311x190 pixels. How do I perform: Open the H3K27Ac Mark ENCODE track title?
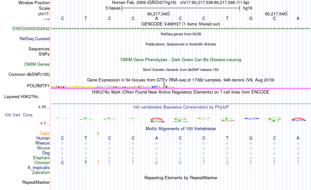pos(181,92)
